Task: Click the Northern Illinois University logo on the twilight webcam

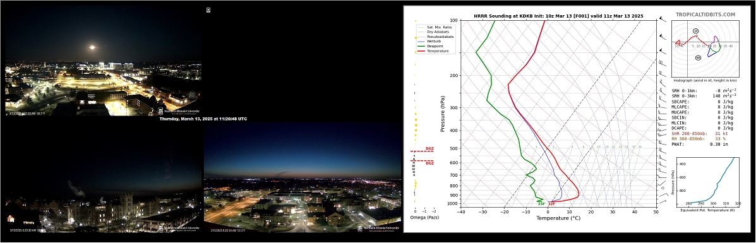Action: point(379,228)
